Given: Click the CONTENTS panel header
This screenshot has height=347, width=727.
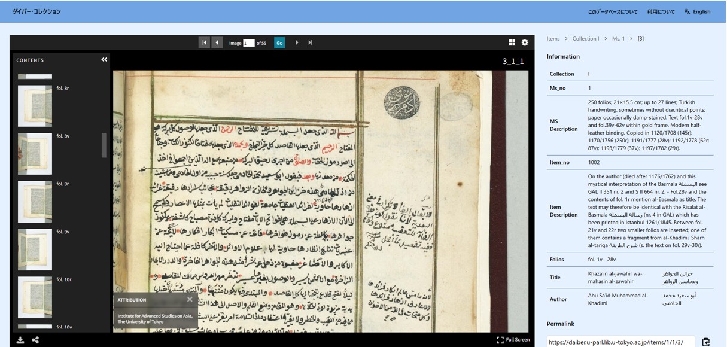Looking at the screenshot, I should [x=30, y=60].
